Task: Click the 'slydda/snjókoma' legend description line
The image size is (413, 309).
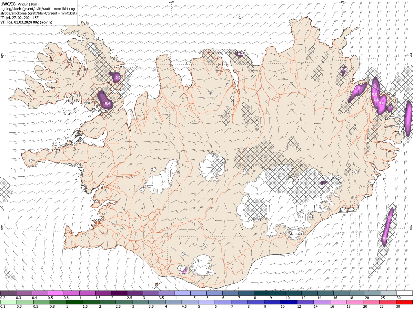Action: pos(38,13)
